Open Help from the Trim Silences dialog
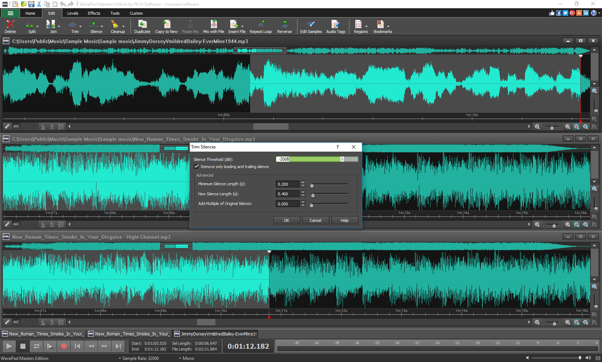This screenshot has width=602, height=362. pyautogui.click(x=344, y=220)
